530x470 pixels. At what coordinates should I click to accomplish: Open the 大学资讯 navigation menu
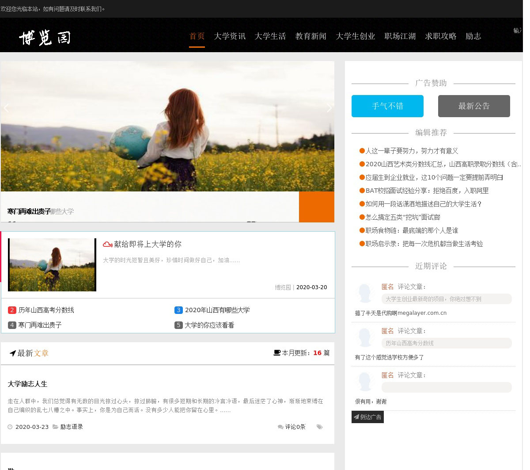(x=230, y=36)
